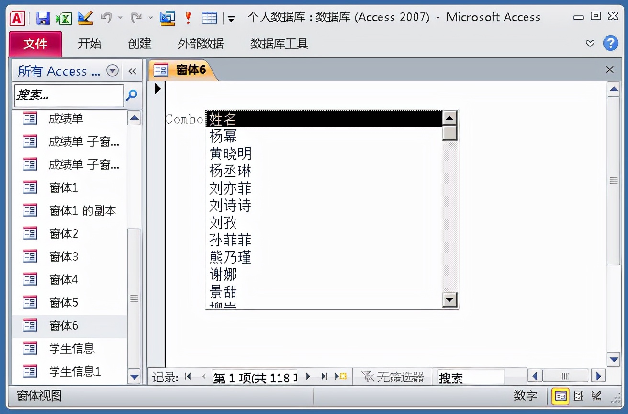Click the Datasheet view icon on toolbar
Viewport: 628px width, 414px height.
[209, 17]
